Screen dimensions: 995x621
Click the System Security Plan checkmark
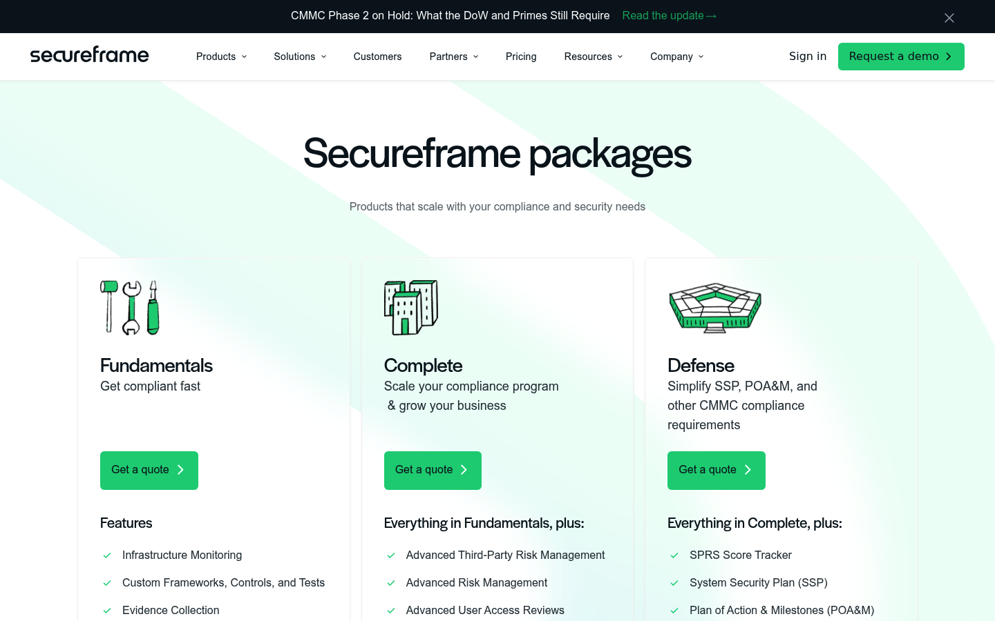coord(674,583)
